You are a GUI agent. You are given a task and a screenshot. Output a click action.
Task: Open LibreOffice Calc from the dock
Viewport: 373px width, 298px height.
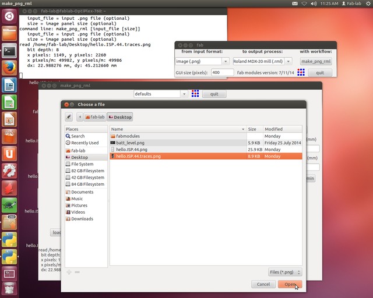click(9, 102)
